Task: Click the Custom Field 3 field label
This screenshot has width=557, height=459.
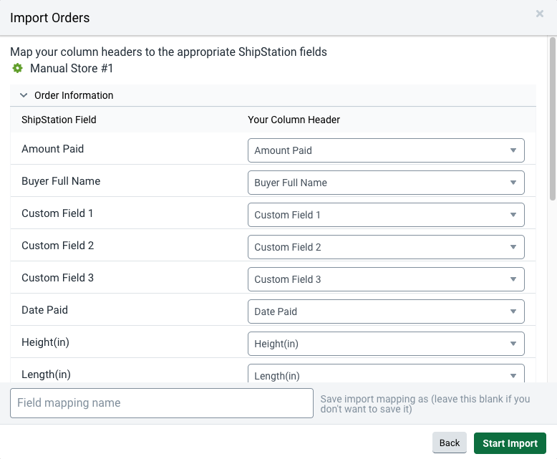Action: (x=57, y=278)
